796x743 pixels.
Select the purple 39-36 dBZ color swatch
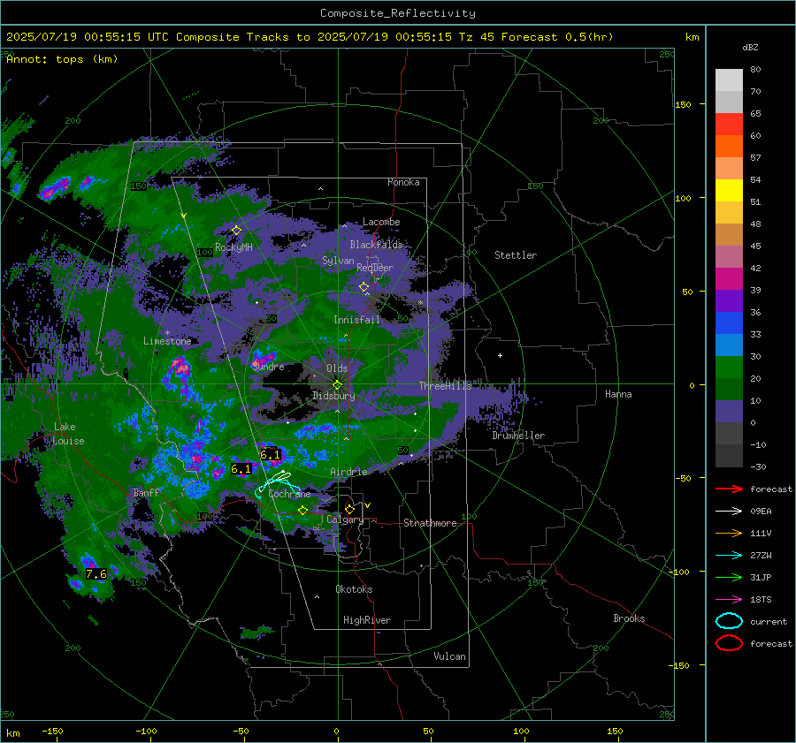[x=729, y=301]
